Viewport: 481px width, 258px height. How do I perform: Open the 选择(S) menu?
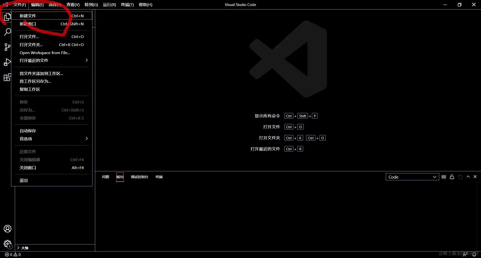tap(55, 5)
